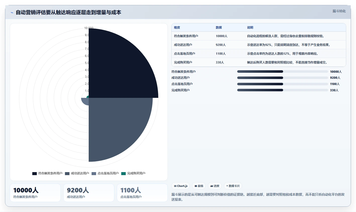
Task: Click the 数据 column header
Action: [219, 28]
